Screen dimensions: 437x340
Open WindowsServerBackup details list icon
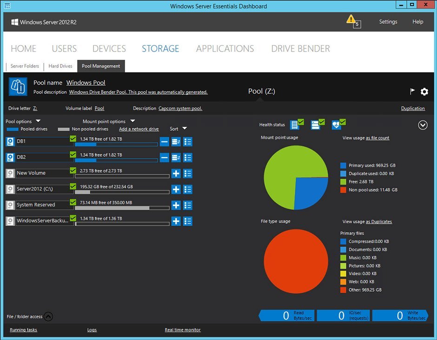tap(187, 221)
